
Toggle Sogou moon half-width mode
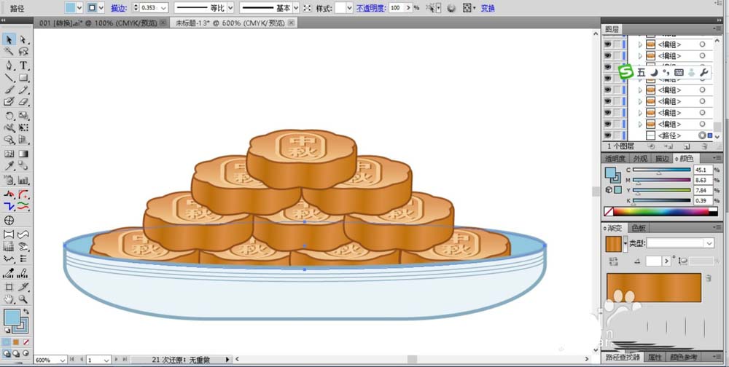coord(654,72)
